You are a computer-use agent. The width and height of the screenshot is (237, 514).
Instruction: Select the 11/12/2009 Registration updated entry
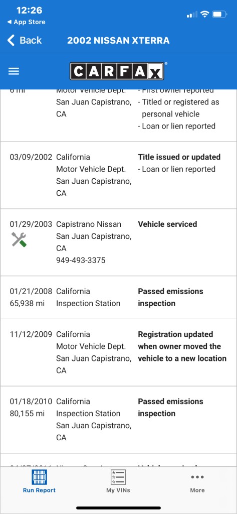[x=118, y=352]
